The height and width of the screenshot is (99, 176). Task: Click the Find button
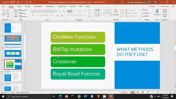145,10
